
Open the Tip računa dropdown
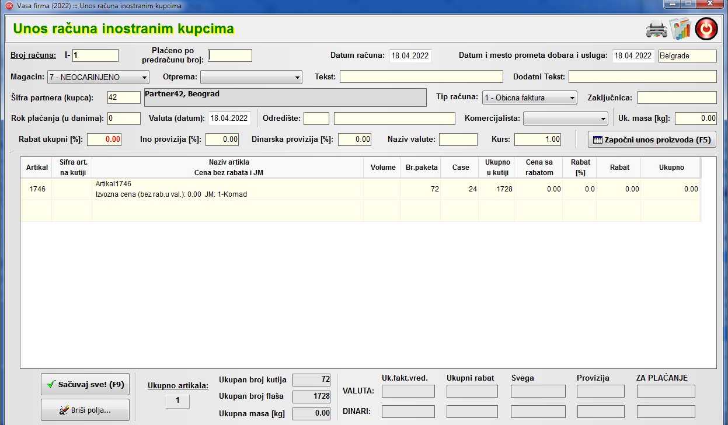(530, 97)
